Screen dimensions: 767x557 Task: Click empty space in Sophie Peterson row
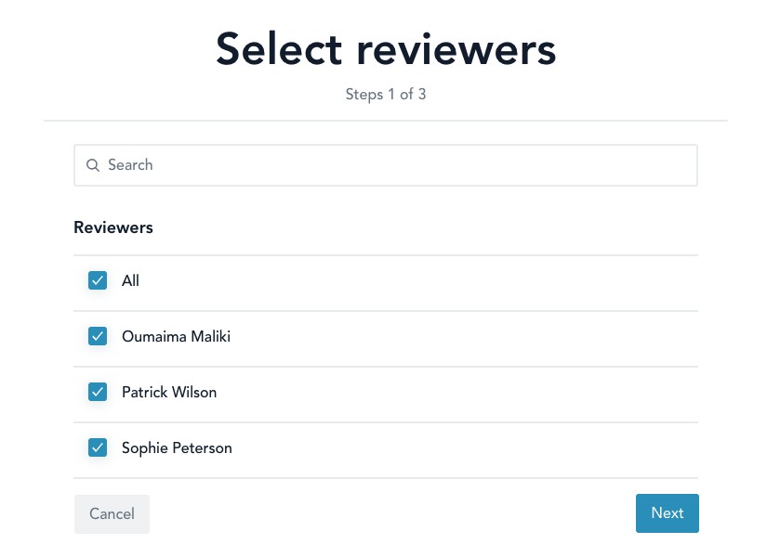tap(465, 447)
